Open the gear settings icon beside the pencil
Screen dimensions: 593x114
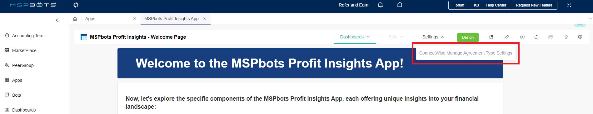tap(522, 37)
